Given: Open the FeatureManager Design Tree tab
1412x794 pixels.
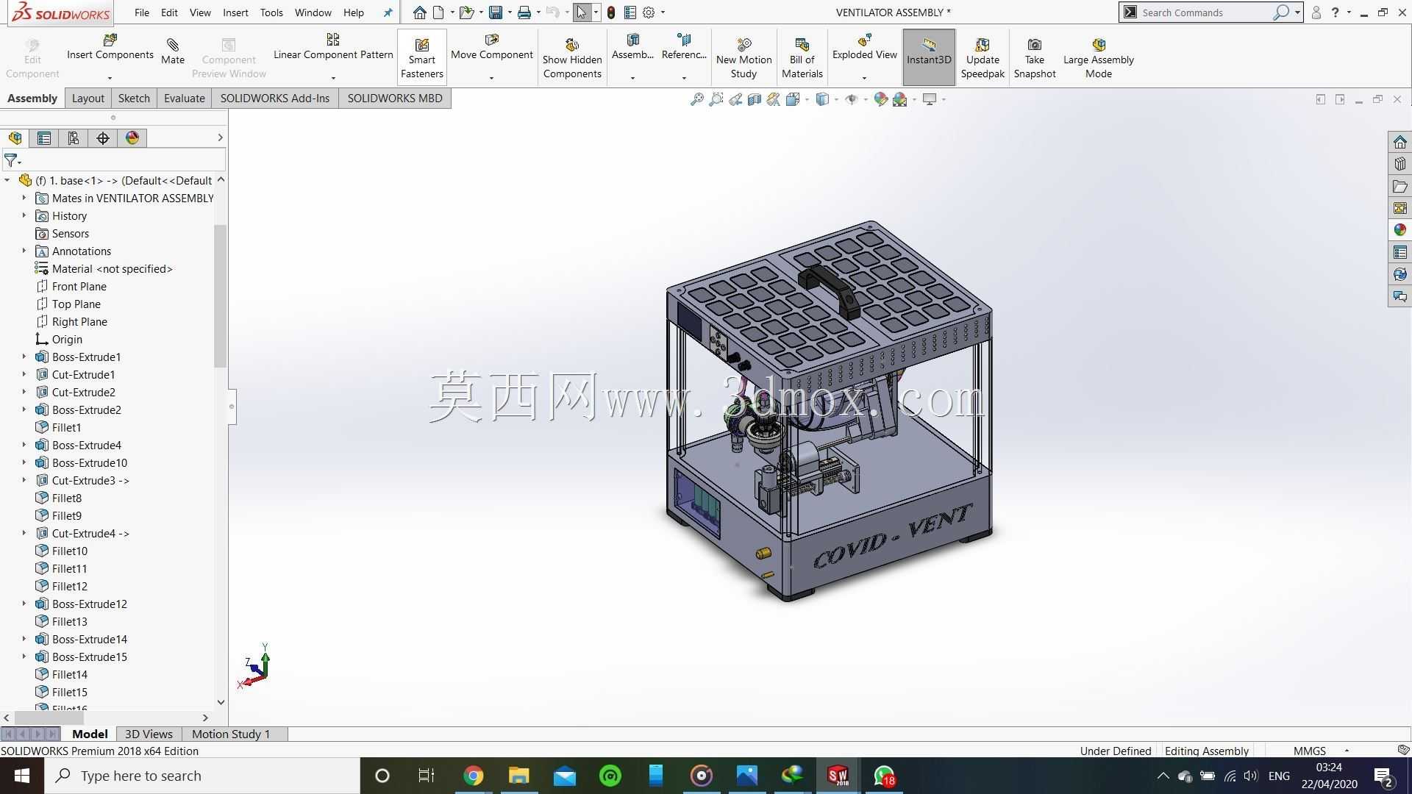Looking at the screenshot, I should coord(15,138).
